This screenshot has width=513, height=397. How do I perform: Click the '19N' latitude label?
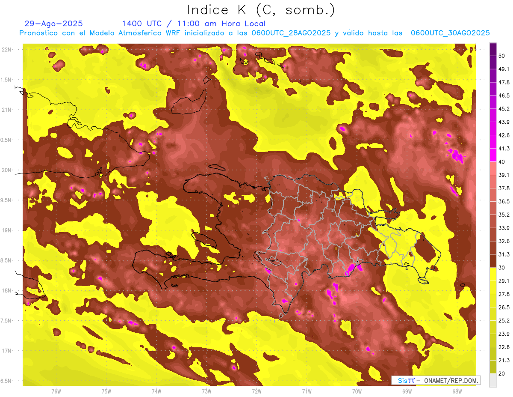[7, 230]
